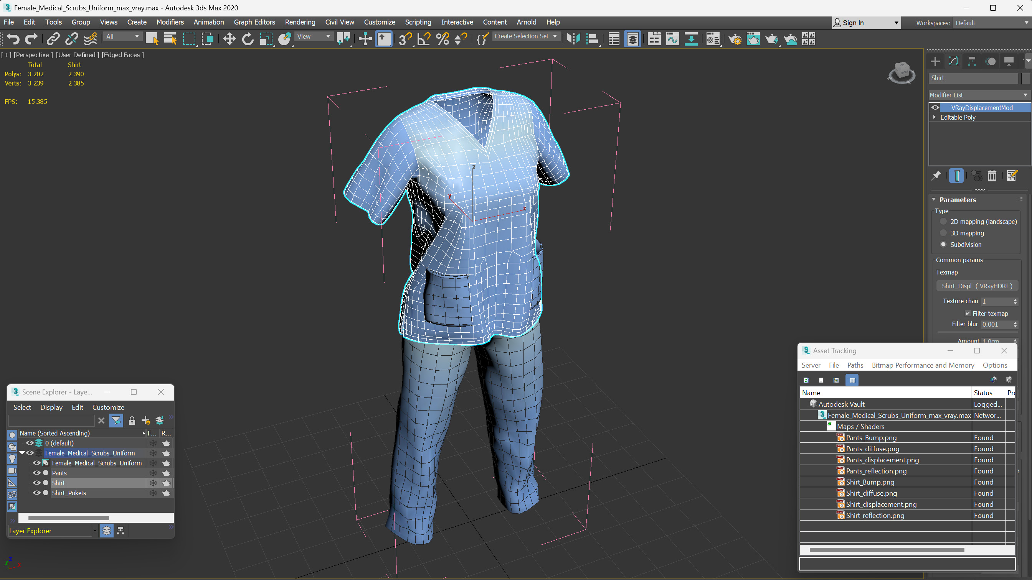Click the Bind to Space Warp icon
This screenshot has width=1032, height=580.
point(90,39)
